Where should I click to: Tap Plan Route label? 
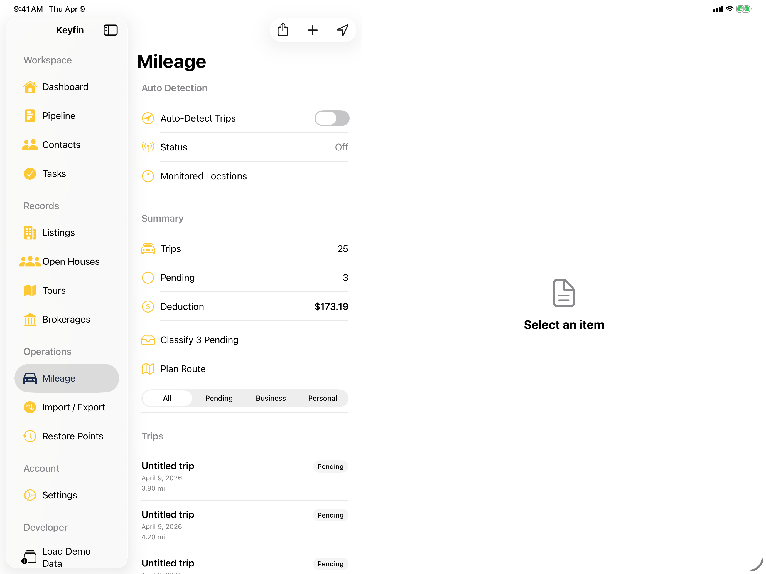[183, 369]
